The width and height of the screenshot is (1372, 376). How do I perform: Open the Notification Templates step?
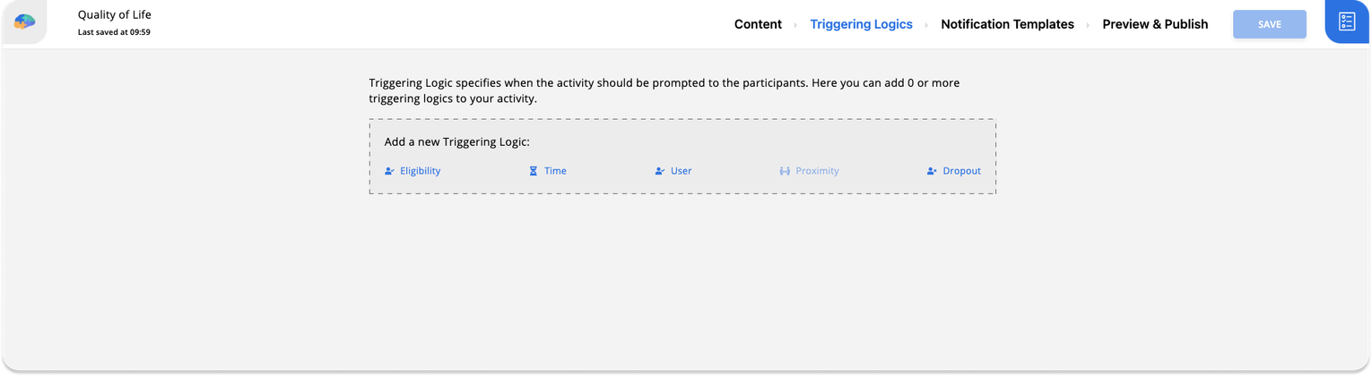[1007, 24]
